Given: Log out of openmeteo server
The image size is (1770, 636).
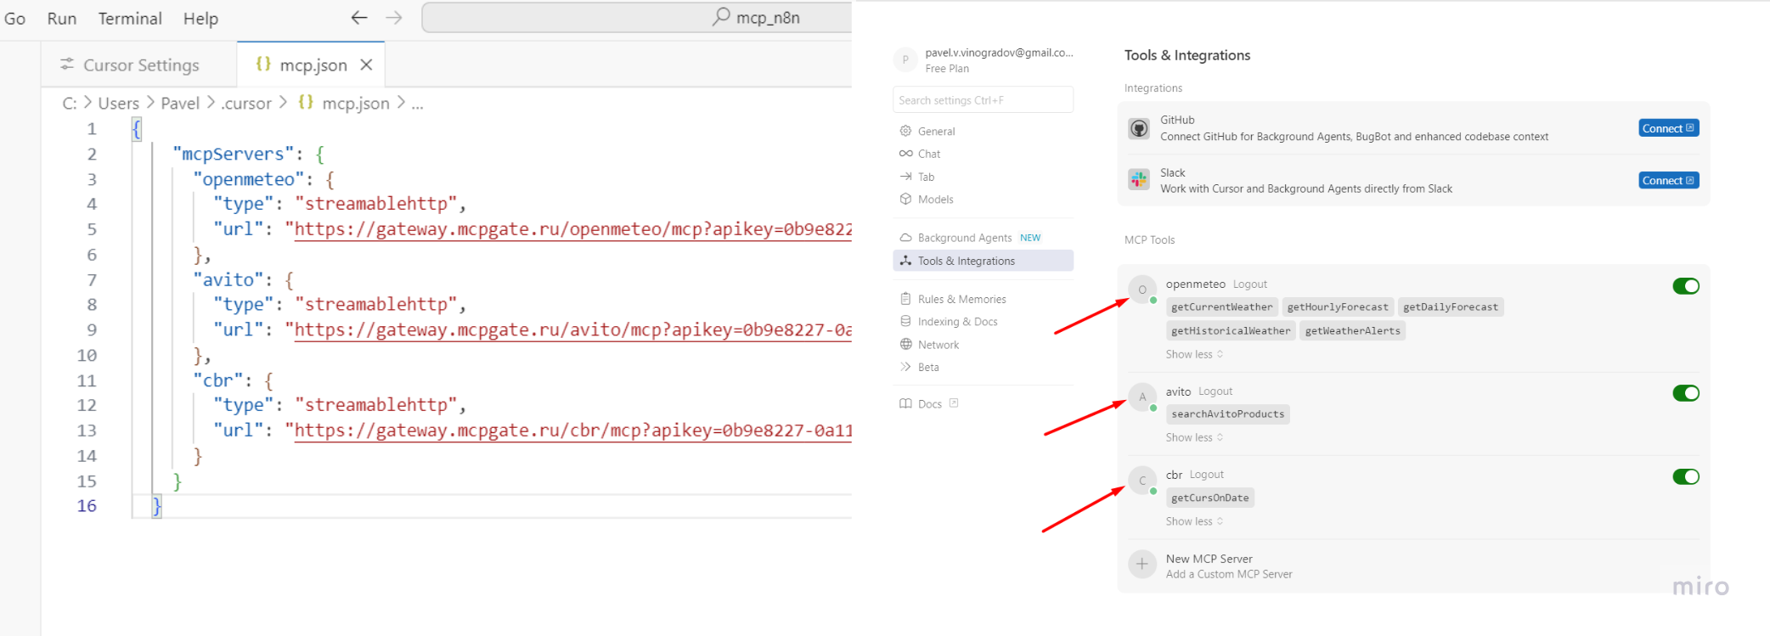Looking at the screenshot, I should 1249,284.
